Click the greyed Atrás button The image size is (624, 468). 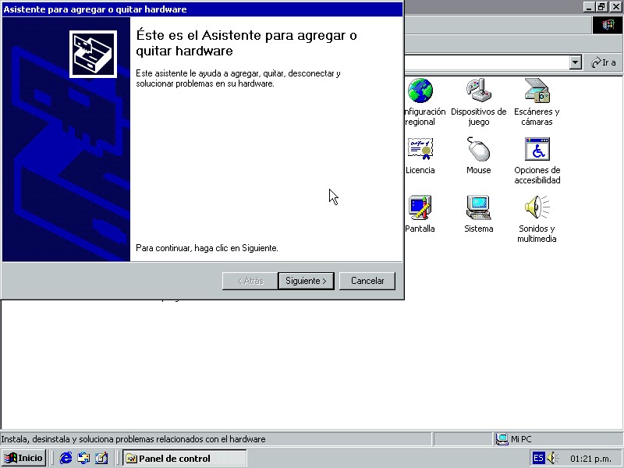click(250, 281)
